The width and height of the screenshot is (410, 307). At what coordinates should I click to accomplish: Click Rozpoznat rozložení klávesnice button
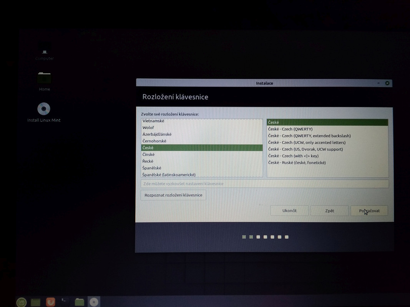click(x=173, y=195)
